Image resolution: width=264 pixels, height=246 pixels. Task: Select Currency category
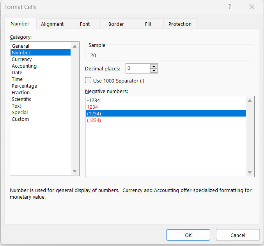click(41, 59)
